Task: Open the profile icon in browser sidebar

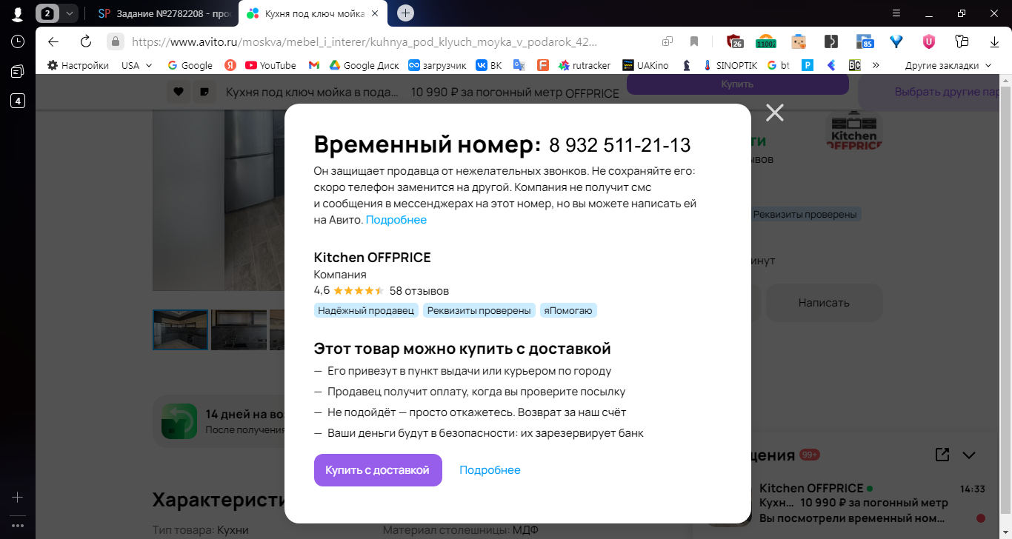Action: tap(17, 13)
